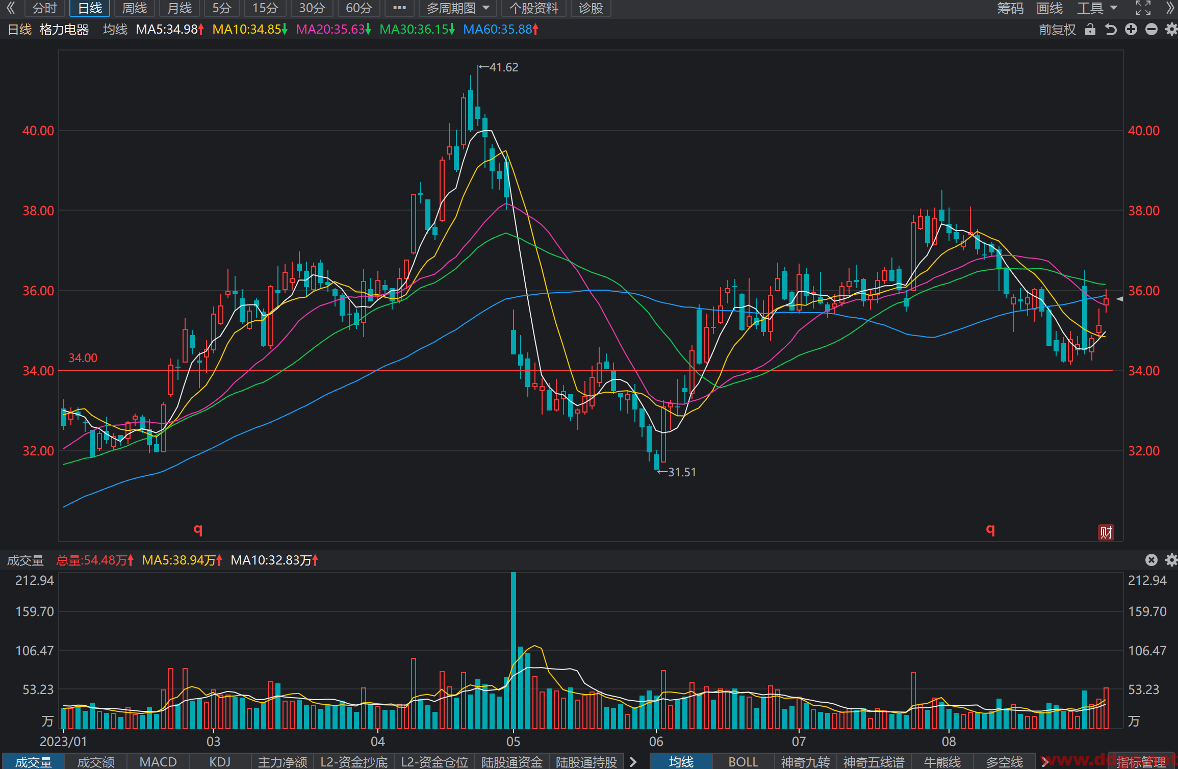Expand the 多周期图 dropdown
The height and width of the screenshot is (769, 1178).
pyautogui.click(x=457, y=8)
